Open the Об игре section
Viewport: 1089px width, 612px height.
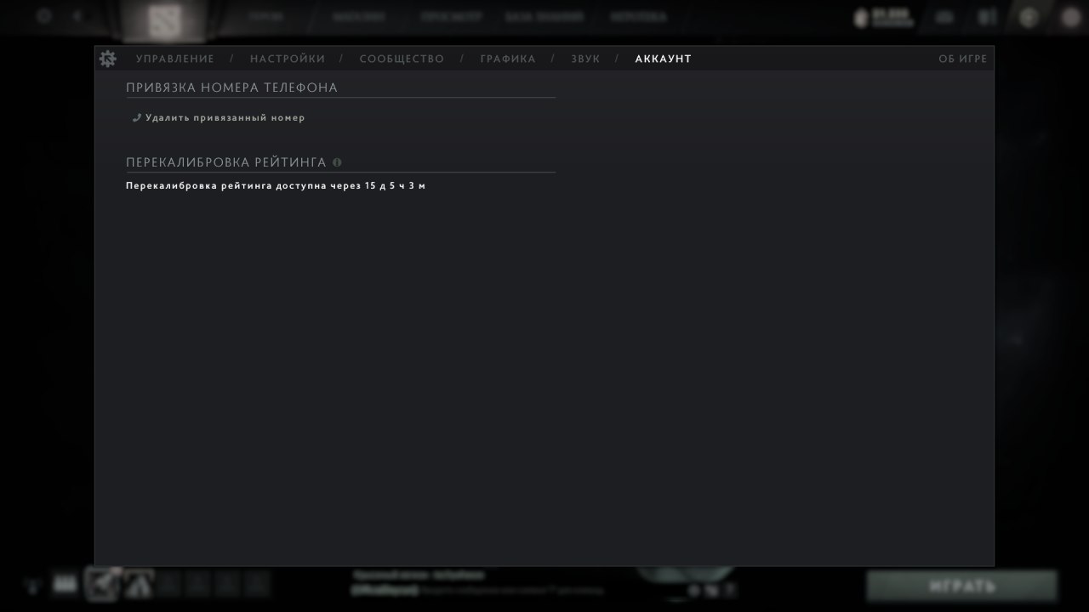pyautogui.click(x=963, y=59)
